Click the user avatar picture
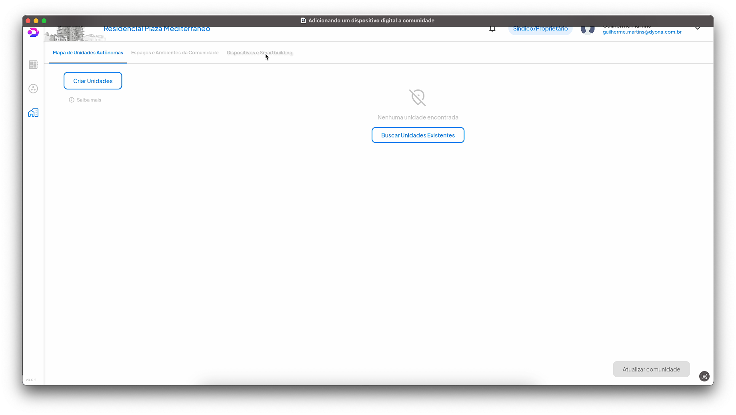This screenshot has height=415, width=736. 588,30
